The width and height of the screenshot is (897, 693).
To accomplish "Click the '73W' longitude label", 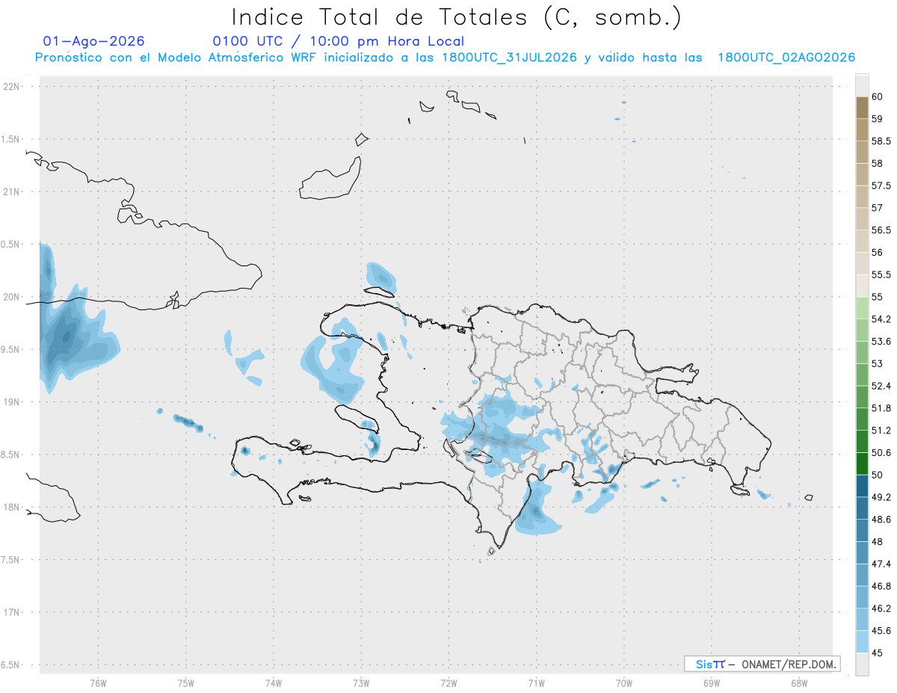I will 361,683.
